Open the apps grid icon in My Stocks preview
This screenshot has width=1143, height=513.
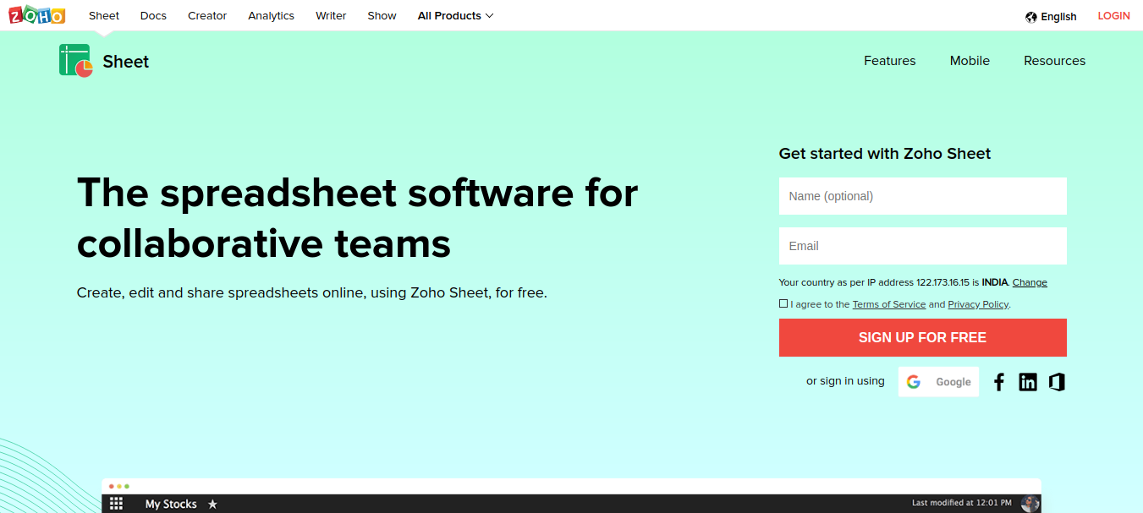pyautogui.click(x=117, y=504)
